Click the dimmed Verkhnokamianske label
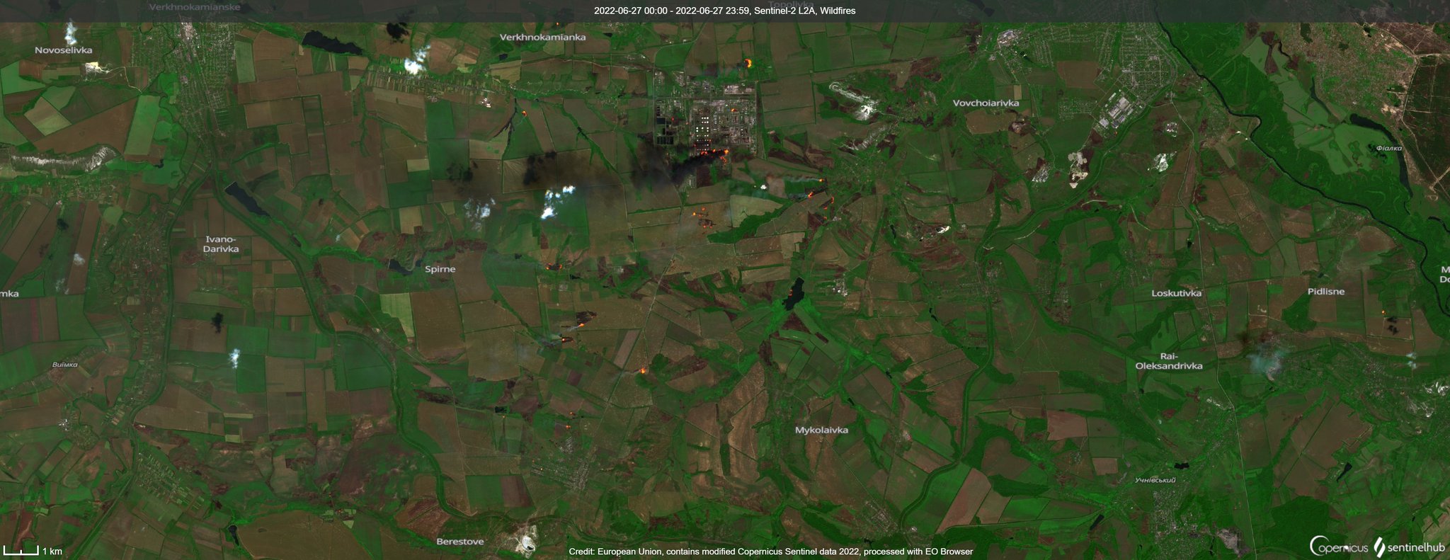 click(x=195, y=6)
